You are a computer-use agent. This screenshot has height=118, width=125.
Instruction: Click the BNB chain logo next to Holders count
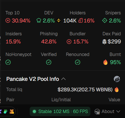click(59, 21)
